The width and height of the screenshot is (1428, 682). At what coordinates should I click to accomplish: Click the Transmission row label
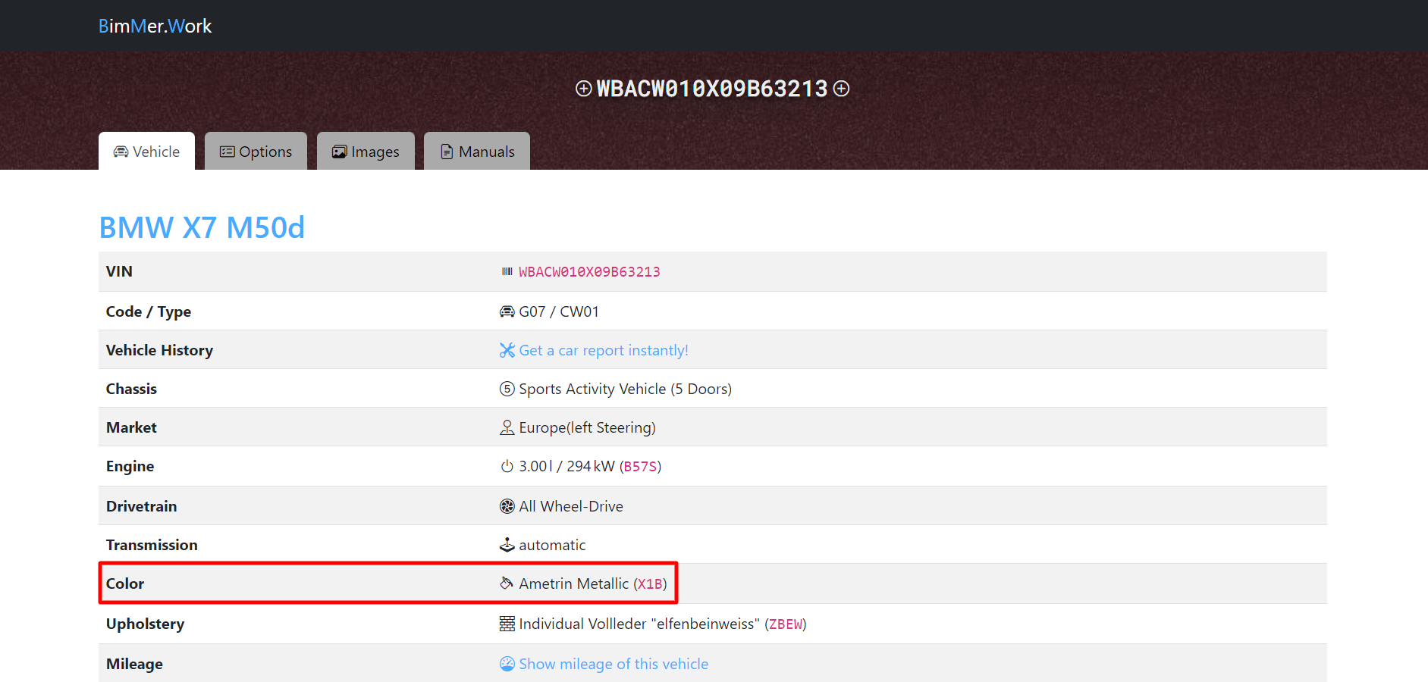(x=152, y=545)
